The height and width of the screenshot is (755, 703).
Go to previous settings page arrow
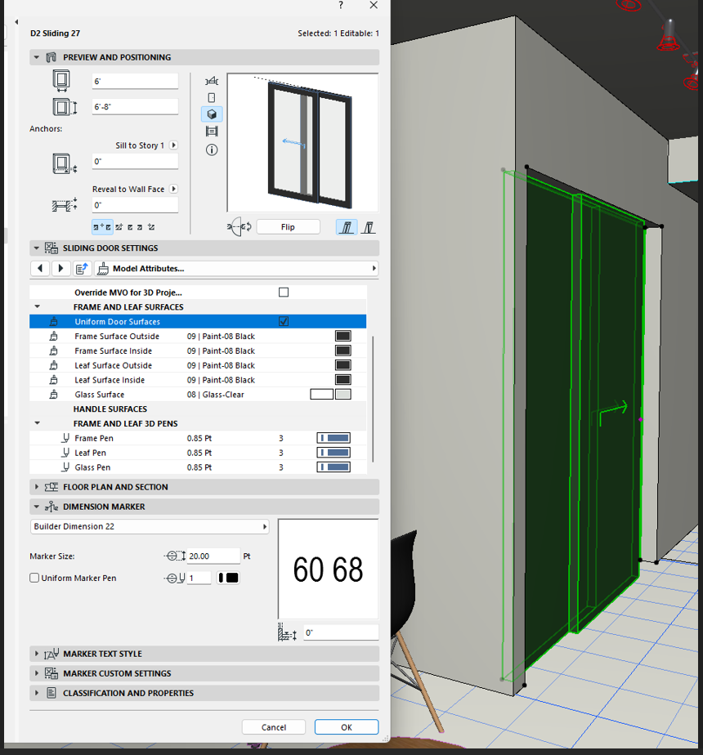pos(39,268)
